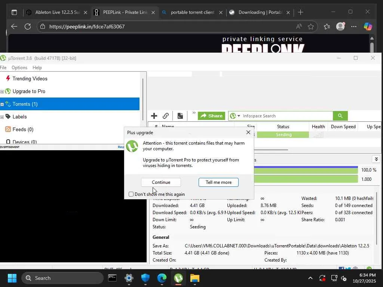Open the Settings gear on taskbar
This screenshot has height=287, width=383.
tap(129, 278)
